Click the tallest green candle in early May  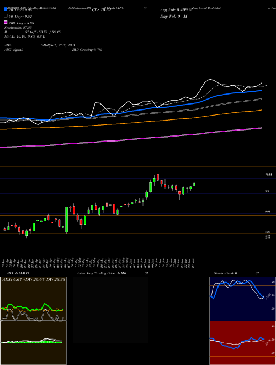(66, 220)
